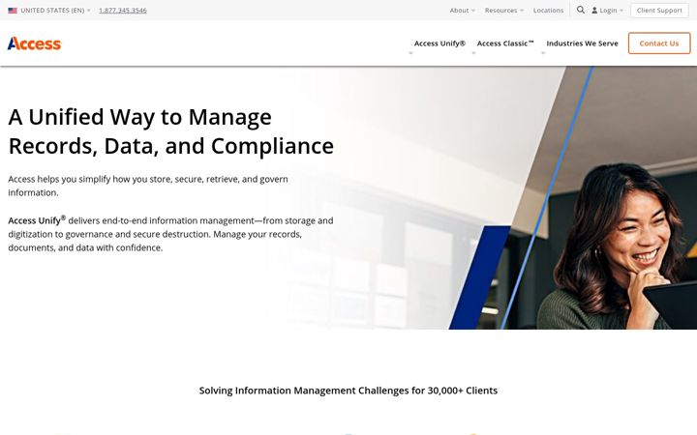The image size is (697, 435).
Task: Click the sentence Access helps you simplify
Action: pyautogui.click(x=148, y=186)
